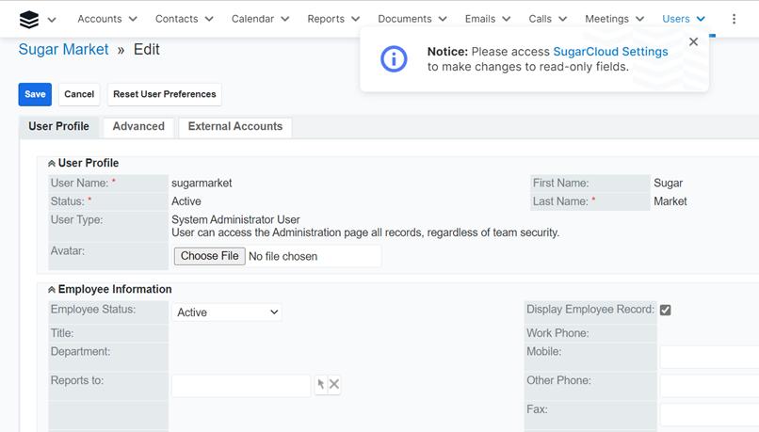The image size is (759, 432).
Task: Click the Sugar cube logo icon
Action: [29, 20]
